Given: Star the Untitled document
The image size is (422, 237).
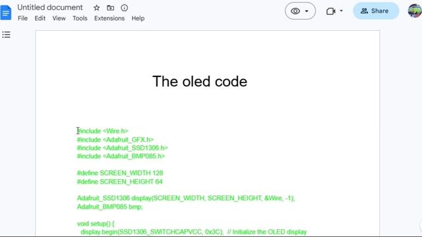Looking at the screenshot, I should click(x=97, y=8).
